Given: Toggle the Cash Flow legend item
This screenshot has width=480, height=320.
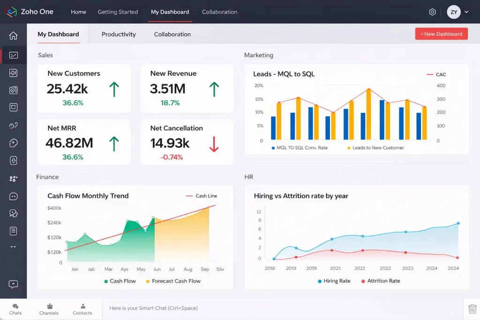Looking at the screenshot, I should [120, 281].
